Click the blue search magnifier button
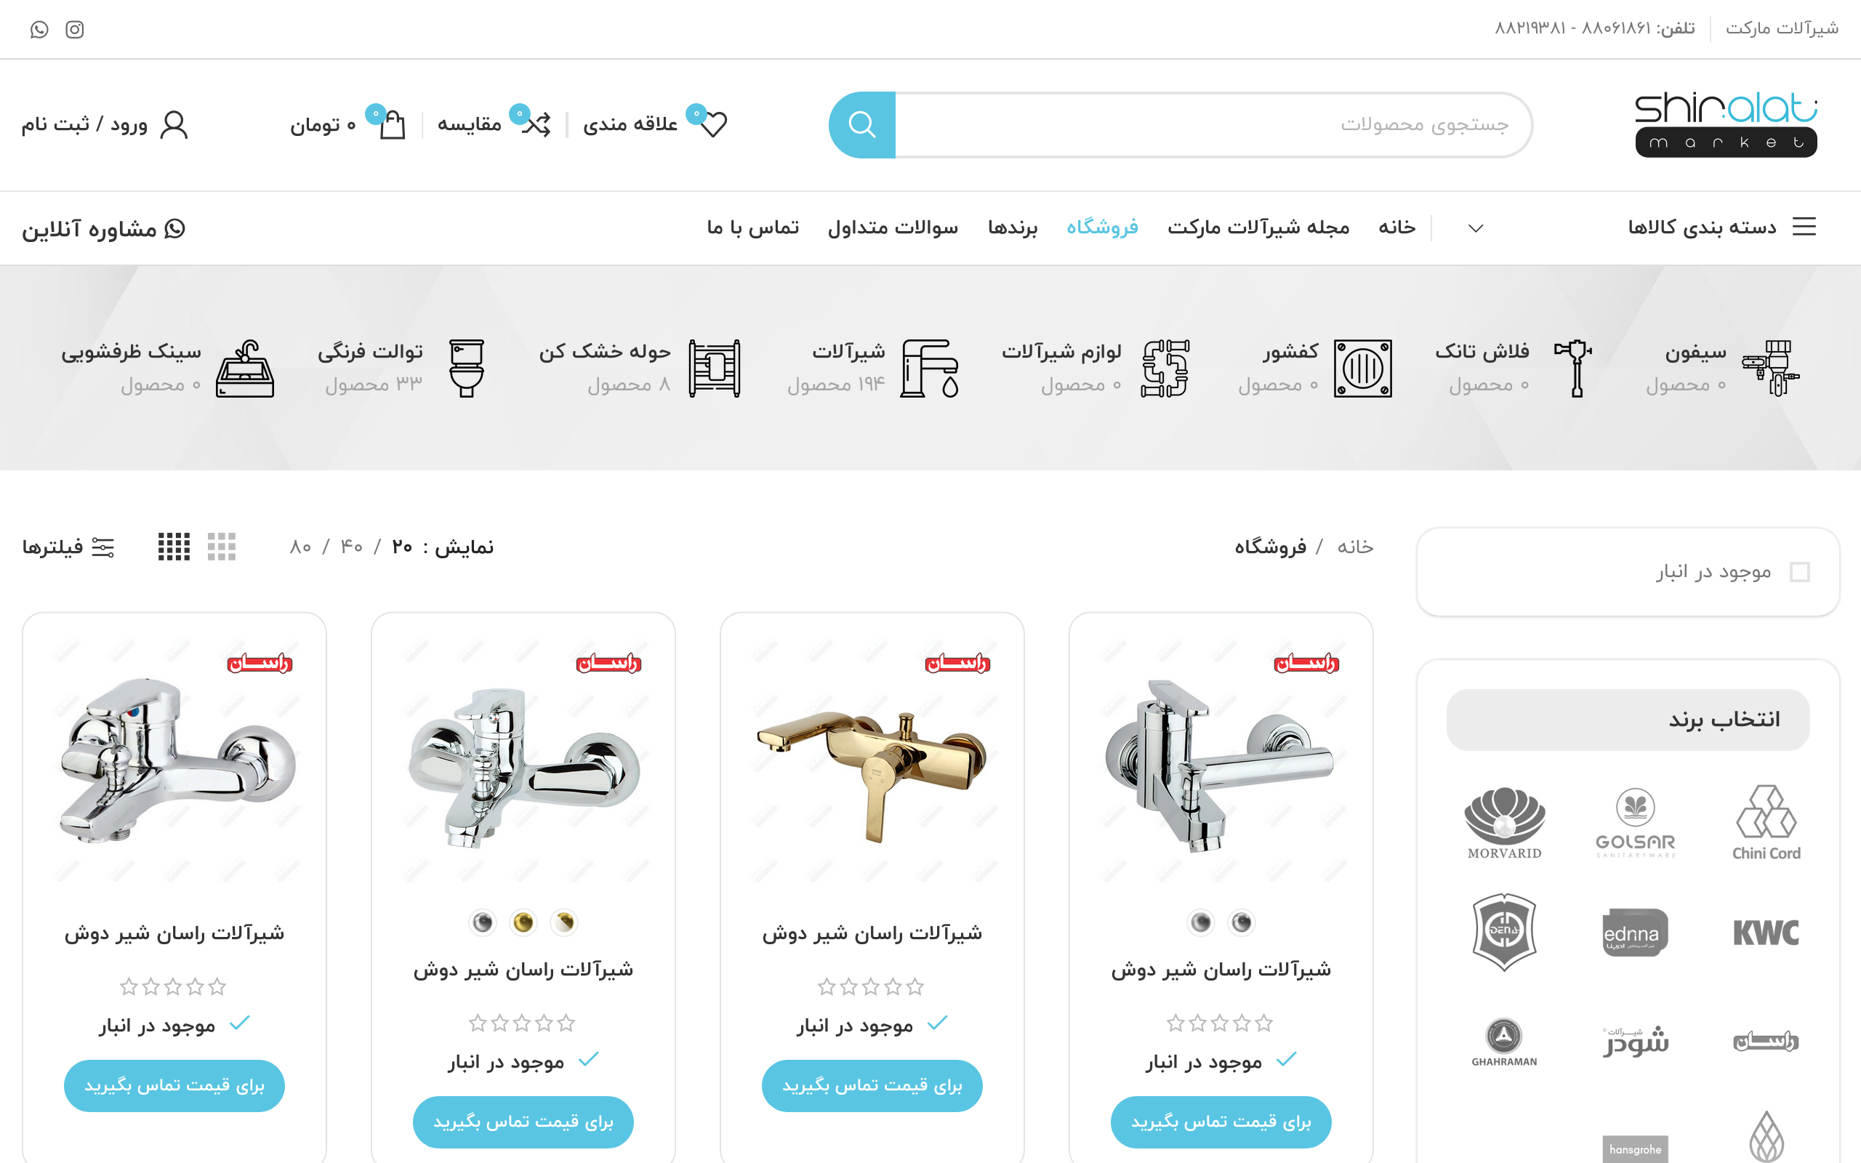The height and width of the screenshot is (1163, 1861). click(x=862, y=124)
